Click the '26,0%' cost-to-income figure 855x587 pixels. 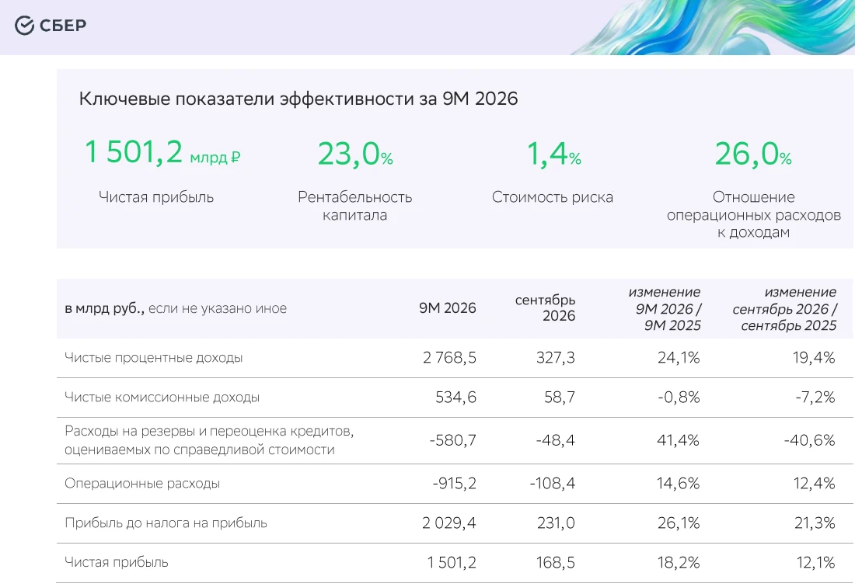(753, 154)
